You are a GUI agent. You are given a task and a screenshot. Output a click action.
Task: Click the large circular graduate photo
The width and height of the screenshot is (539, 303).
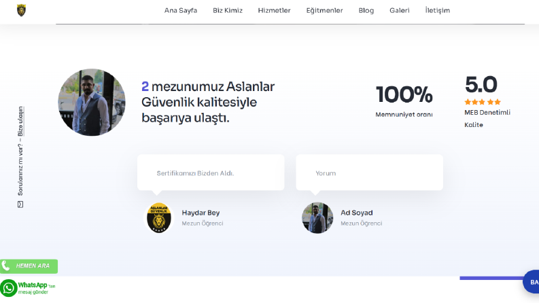[92, 102]
